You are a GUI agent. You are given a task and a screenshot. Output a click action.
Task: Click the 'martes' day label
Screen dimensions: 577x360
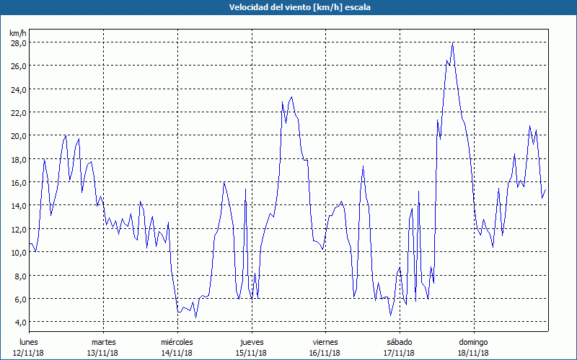[104, 342]
